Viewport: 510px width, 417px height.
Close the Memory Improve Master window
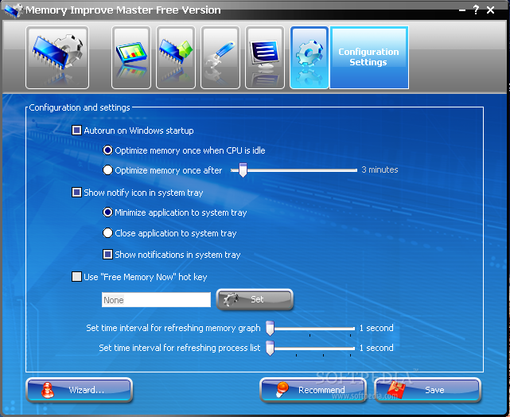click(490, 10)
